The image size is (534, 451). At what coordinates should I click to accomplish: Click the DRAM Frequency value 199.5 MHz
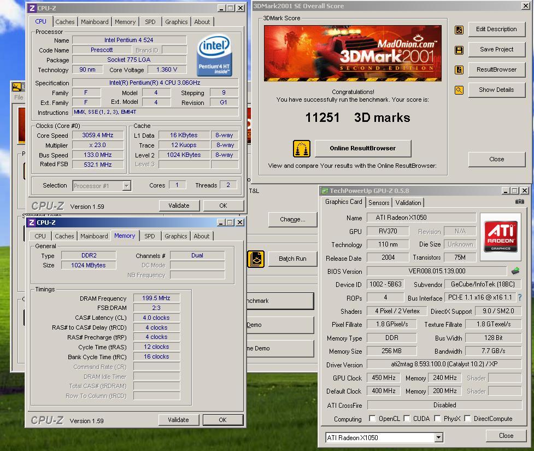[x=156, y=298]
